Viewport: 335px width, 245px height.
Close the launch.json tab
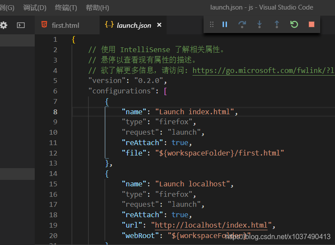pos(159,25)
